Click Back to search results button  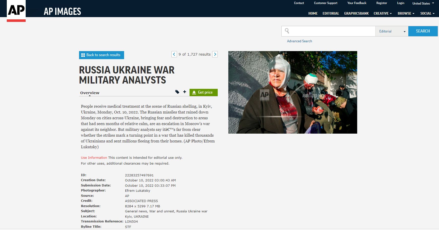click(x=101, y=55)
